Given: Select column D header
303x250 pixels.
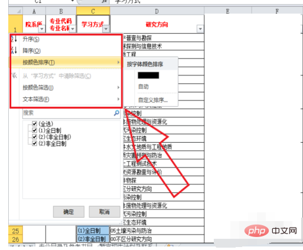Looking at the screenshot, I should [x=157, y=11].
